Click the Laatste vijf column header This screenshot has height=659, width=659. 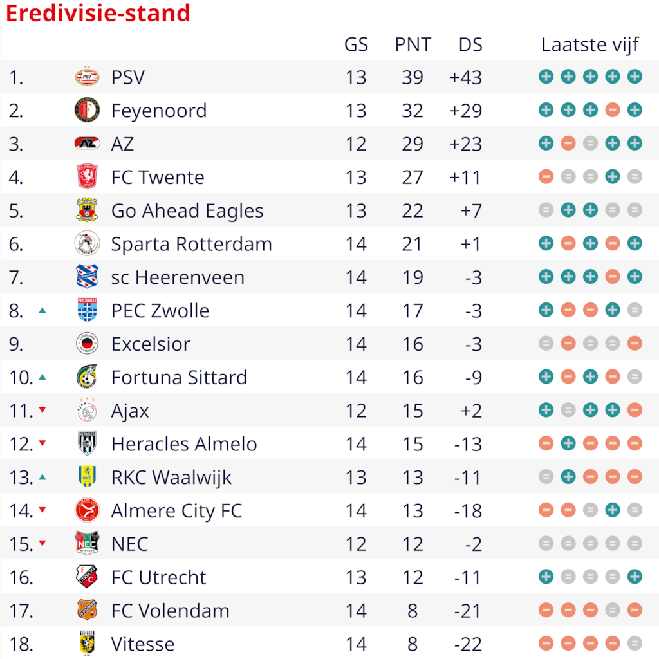[x=589, y=44]
